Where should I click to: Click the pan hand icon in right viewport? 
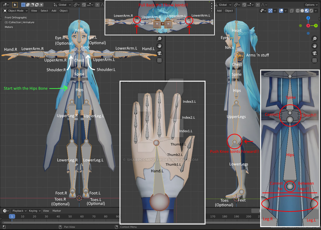pos(314,46)
